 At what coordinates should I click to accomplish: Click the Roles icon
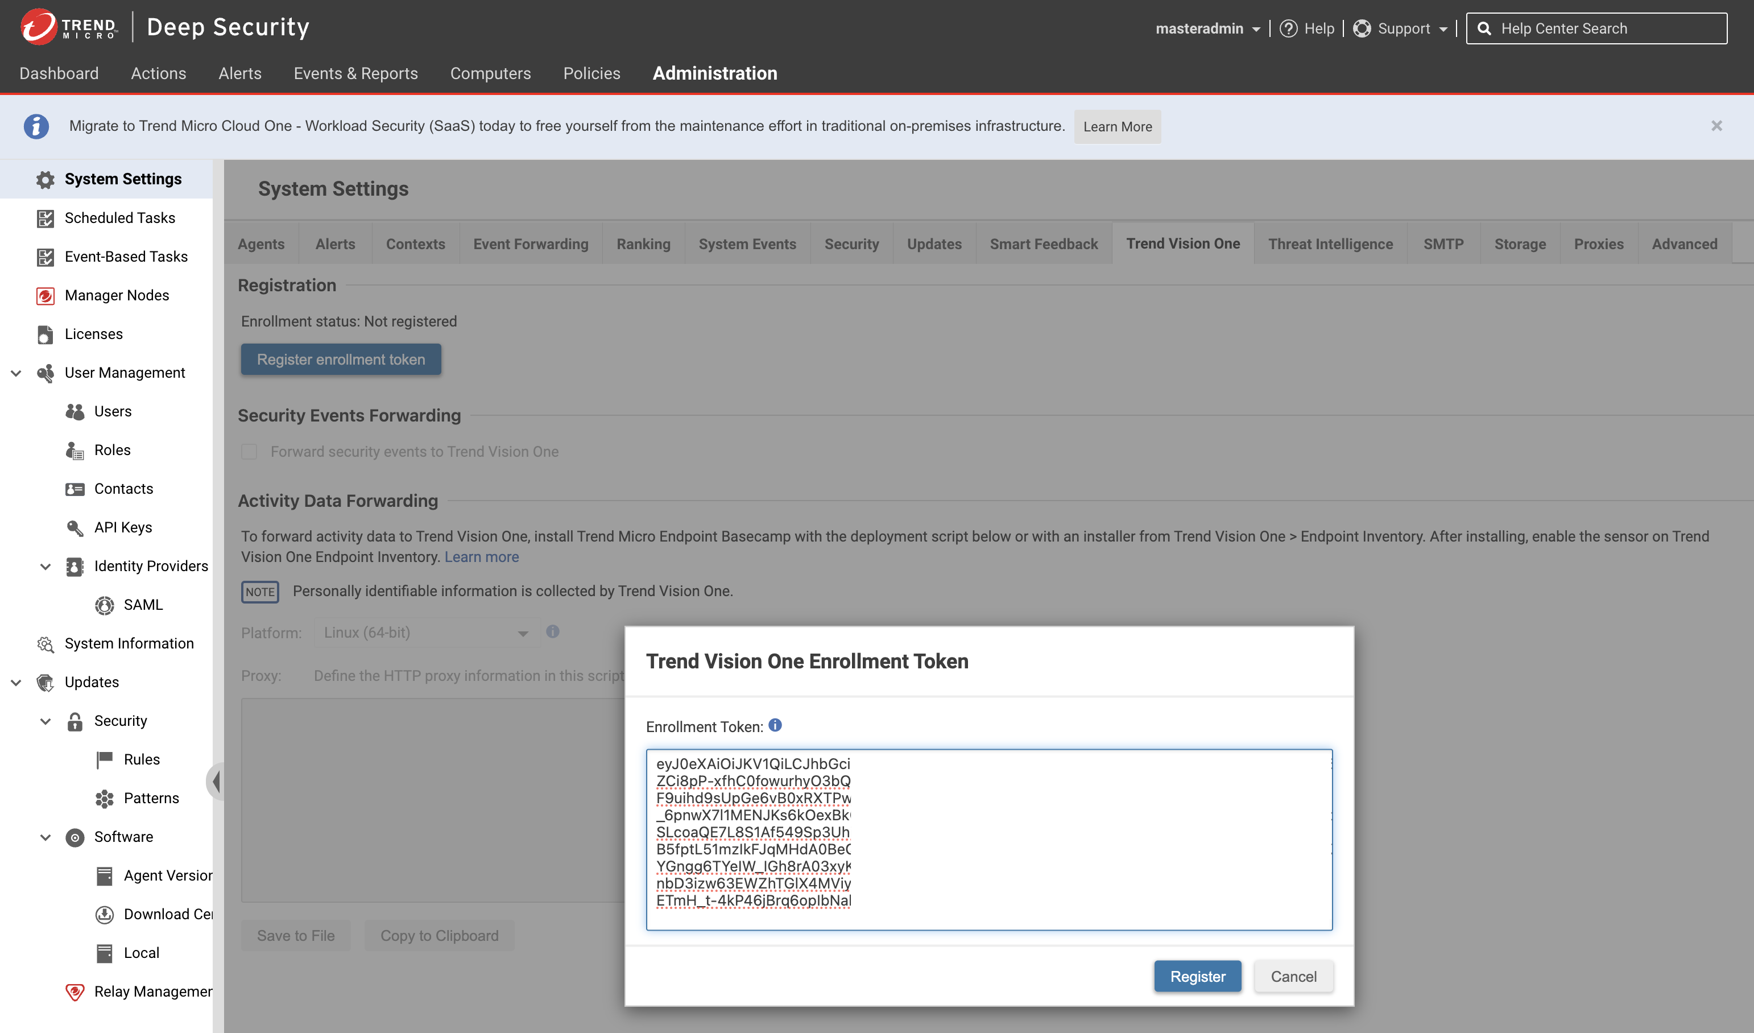[x=75, y=451]
